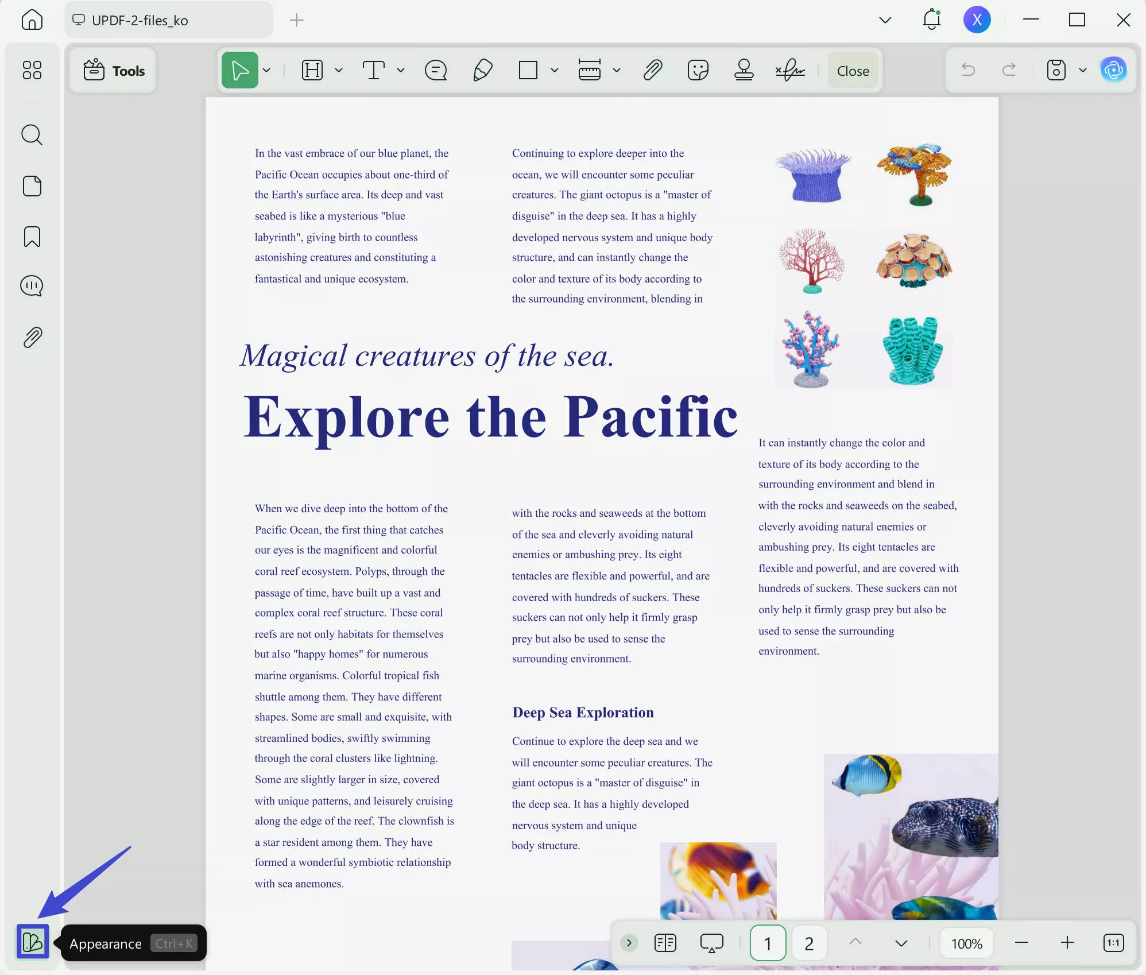Go to the Home screen icon
This screenshot has height=975, width=1146.
[32, 20]
